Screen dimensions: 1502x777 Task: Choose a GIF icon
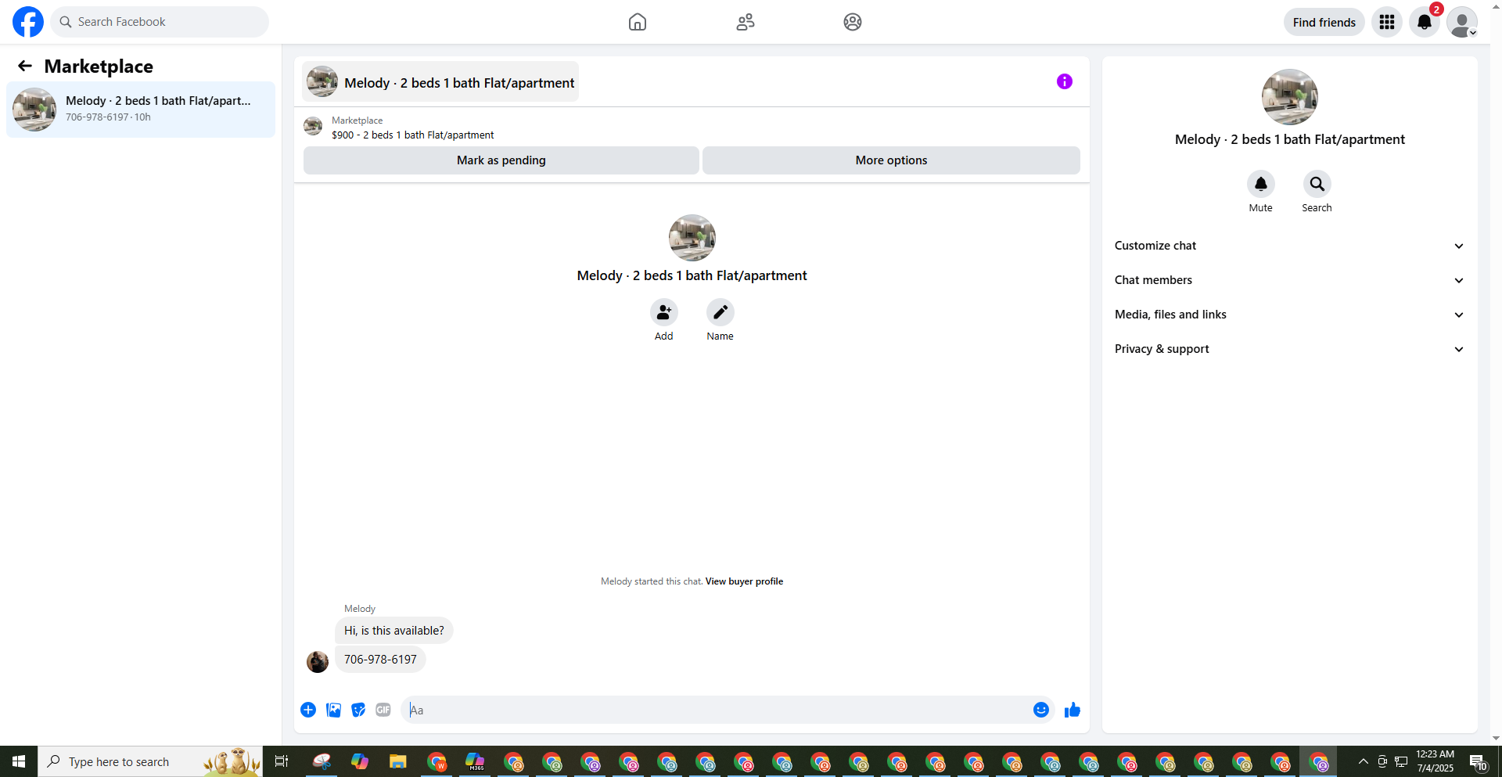[383, 710]
